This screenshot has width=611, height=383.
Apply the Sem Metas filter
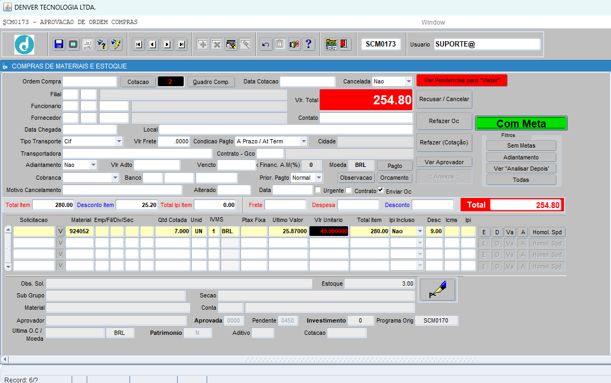(x=521, y=145)
